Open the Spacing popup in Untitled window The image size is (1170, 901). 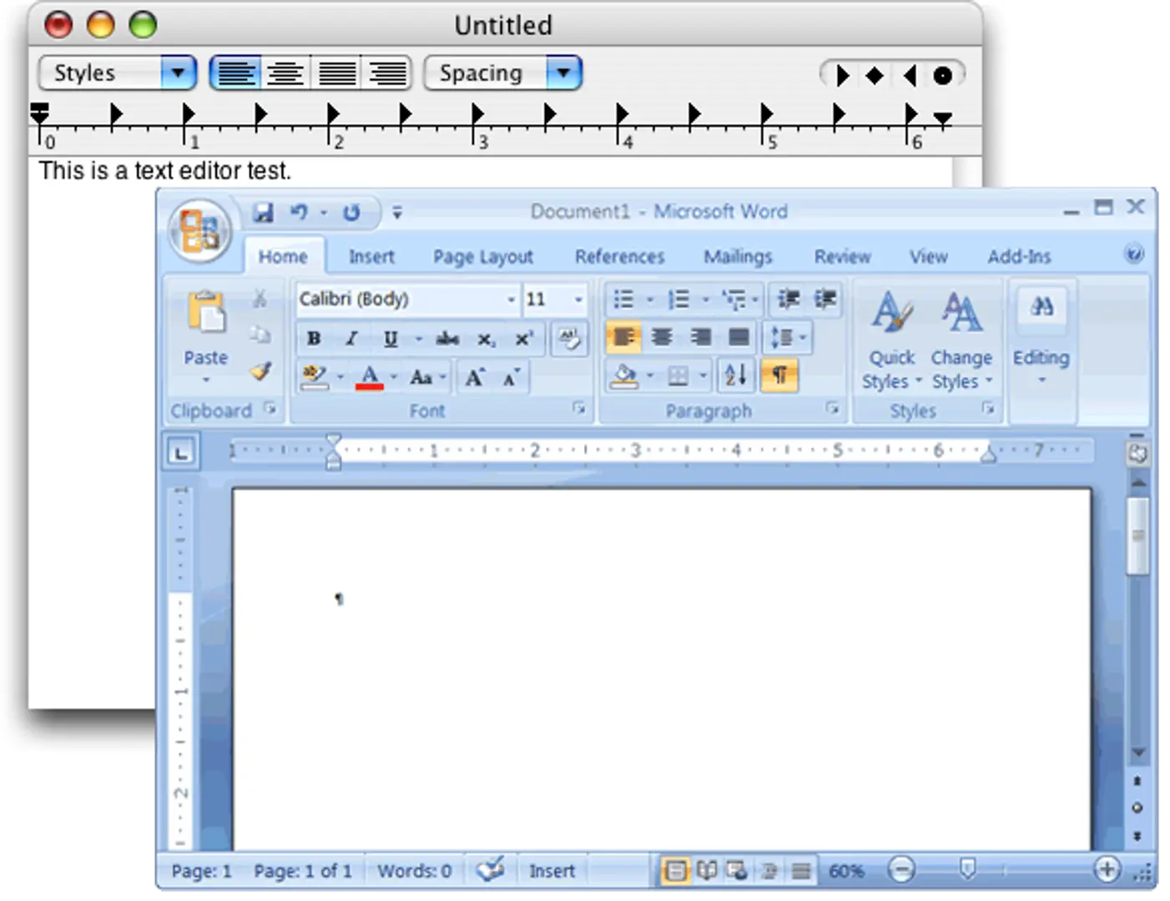coord(503,73)
